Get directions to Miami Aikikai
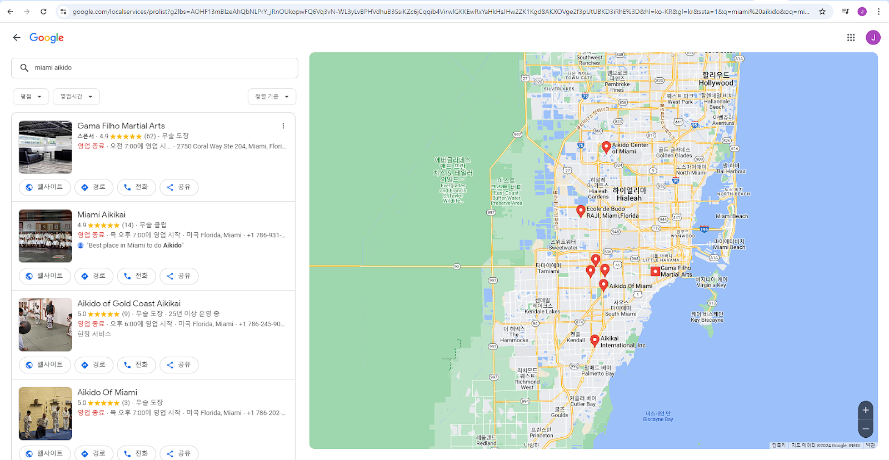This screenshot has width=889, height=460. coord(94,276)
